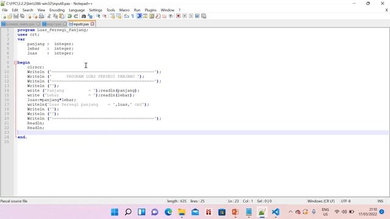Open the Replace dialog icon
The height and width of the screenshot is (219, 390).
90,16
